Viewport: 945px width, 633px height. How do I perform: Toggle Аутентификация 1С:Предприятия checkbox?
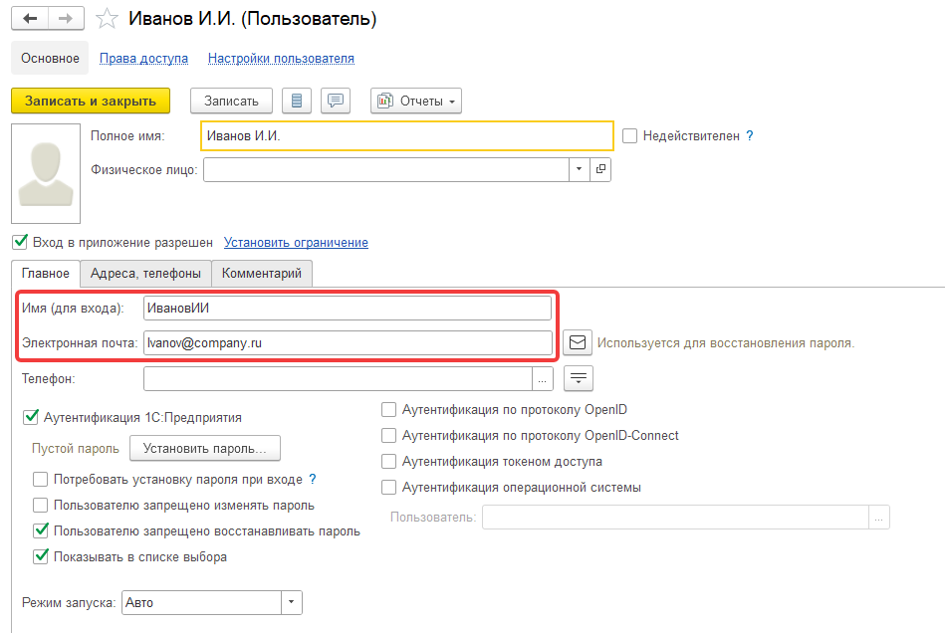(31, 417)
